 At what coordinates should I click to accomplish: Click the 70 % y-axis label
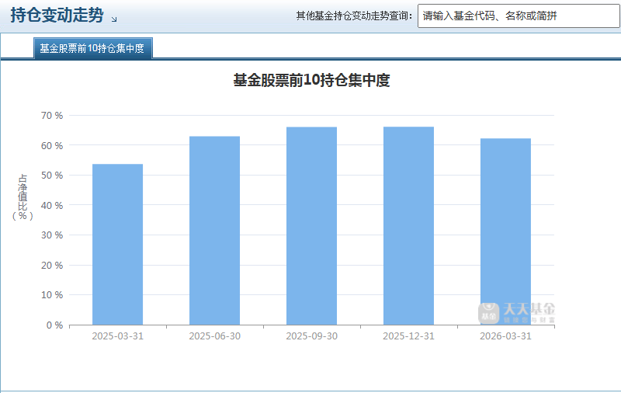[52, 116]
